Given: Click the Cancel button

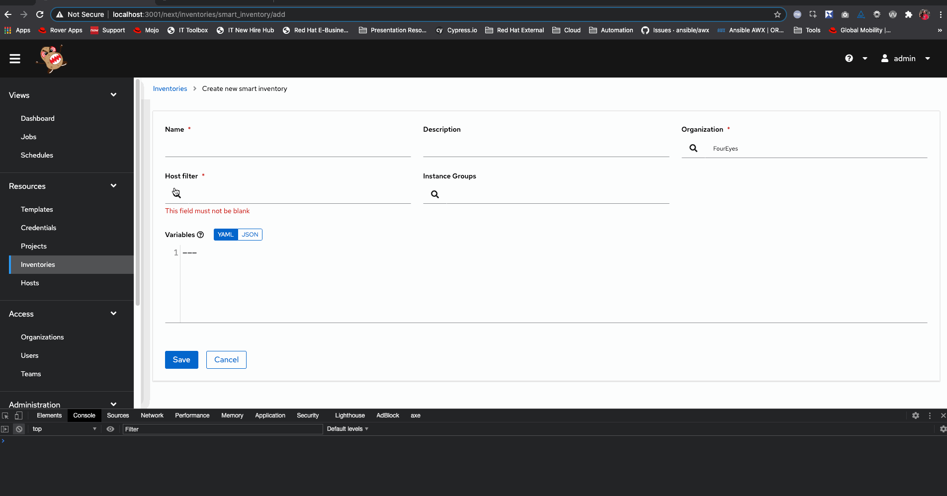Looking at the screenshot, I should pos(226,360).
